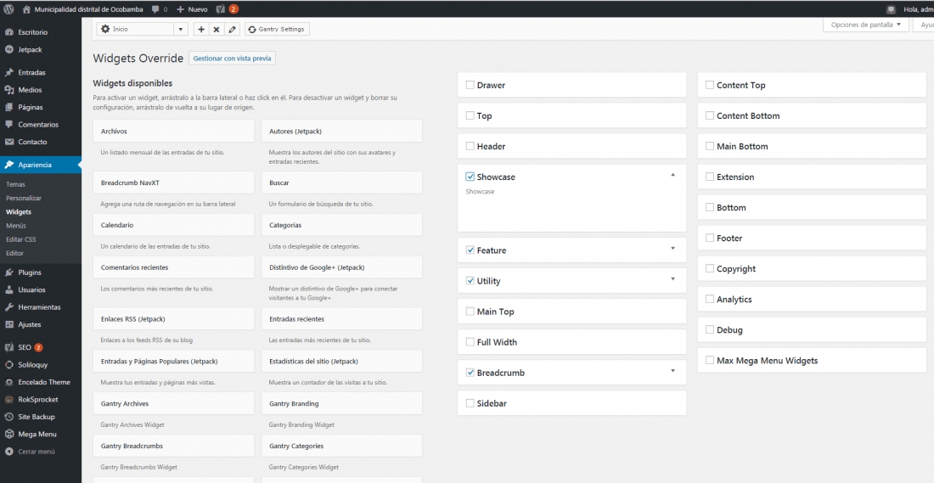The width and height of the screenshot is (934, 483).
Task: Uncheck the Breadcrumb checkbox
Action: (470, 373)
